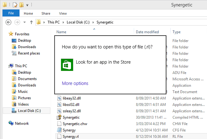Viewport: 207px width, 139px height.
Task: Click the Documents folder icon
Action: (x=14, y=78)
